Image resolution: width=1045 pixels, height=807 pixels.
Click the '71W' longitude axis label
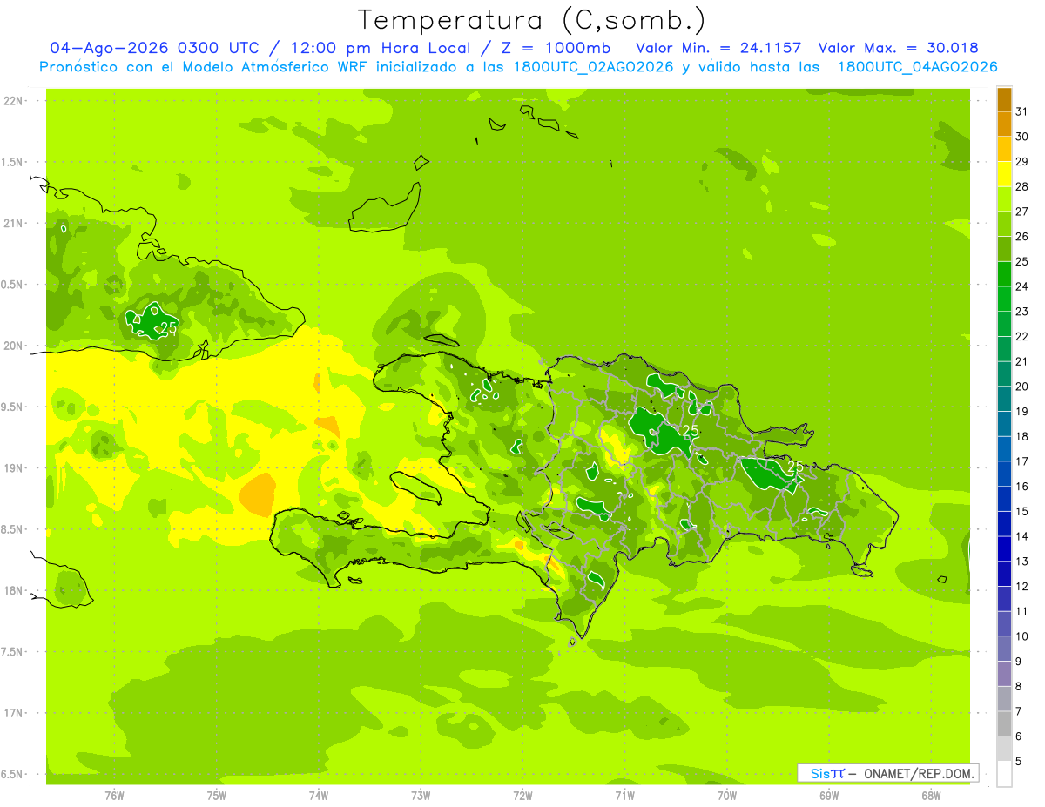coord(624,795)
